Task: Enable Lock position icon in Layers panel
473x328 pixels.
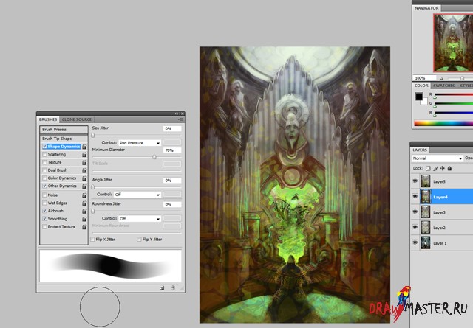Action: [x=442, y=168]
